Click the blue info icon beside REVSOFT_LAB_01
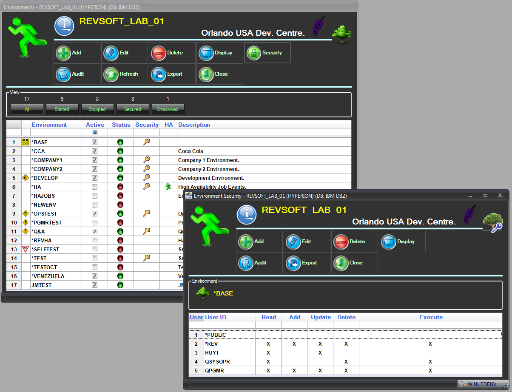The image size is (512, 392). pos(64,26)
